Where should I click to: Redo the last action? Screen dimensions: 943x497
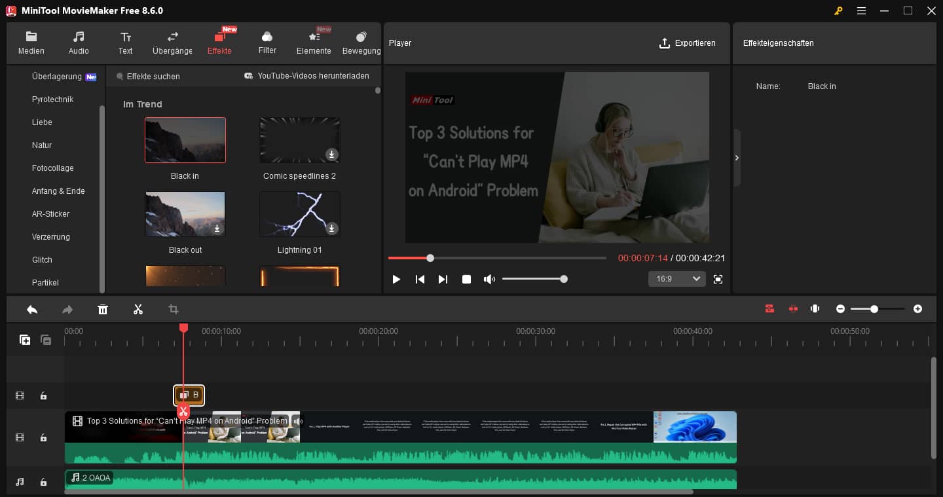pyautogui.click(x=67, y=309)
